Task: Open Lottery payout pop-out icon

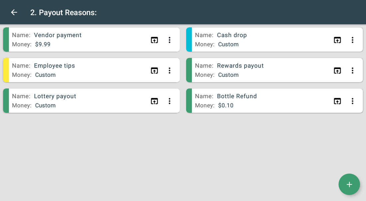Action: (154, 101)
